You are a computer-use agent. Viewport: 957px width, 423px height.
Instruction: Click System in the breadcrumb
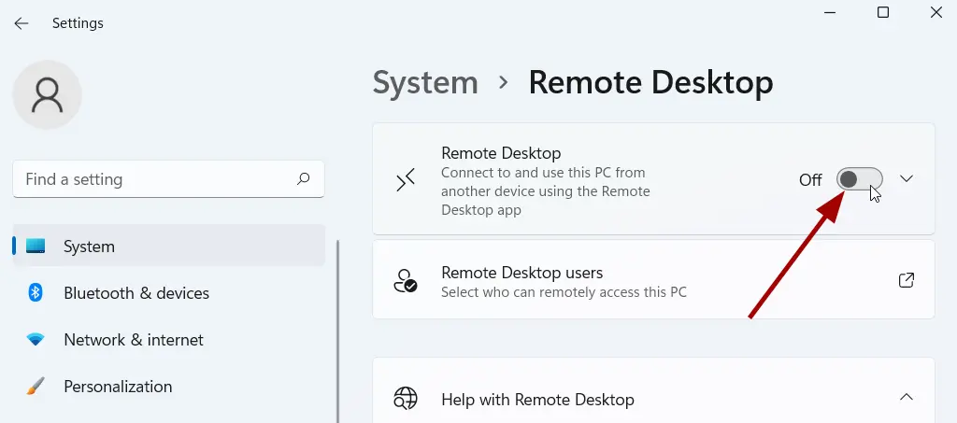point(425,82)
